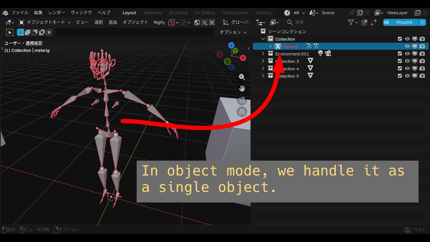
Task: Expand the metarig hierarchy arrow
Action: pos(270,46)
